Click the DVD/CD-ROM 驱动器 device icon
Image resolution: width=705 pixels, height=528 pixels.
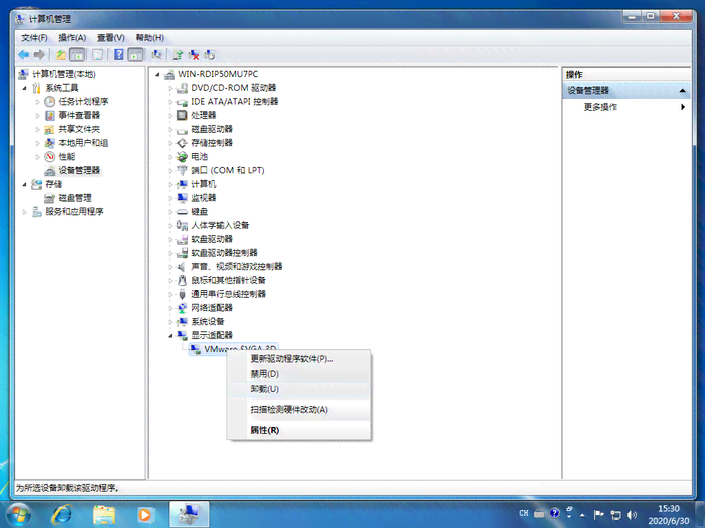182,88
